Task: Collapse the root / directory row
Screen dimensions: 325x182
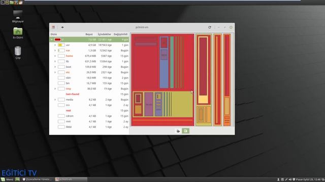Action: click(52, 39)
